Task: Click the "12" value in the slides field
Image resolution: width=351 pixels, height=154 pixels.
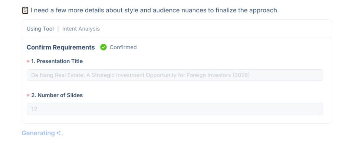Action: pyautogui.click(x=34, y=109)
